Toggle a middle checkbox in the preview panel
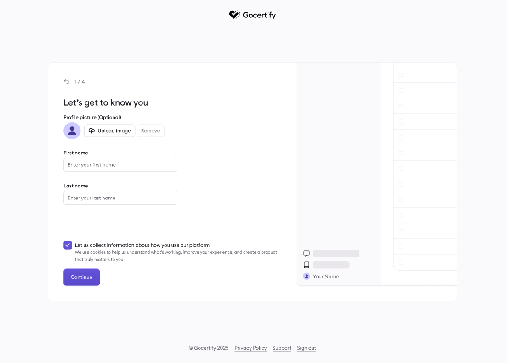 point(401,168)
